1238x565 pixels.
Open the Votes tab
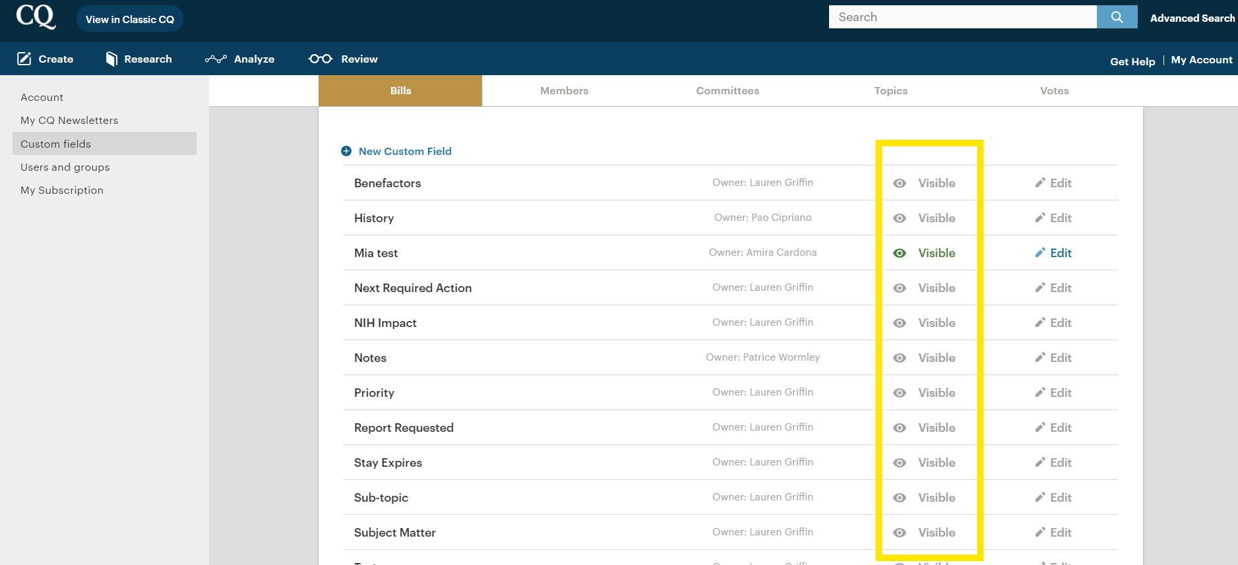[x=1055, y=91]
